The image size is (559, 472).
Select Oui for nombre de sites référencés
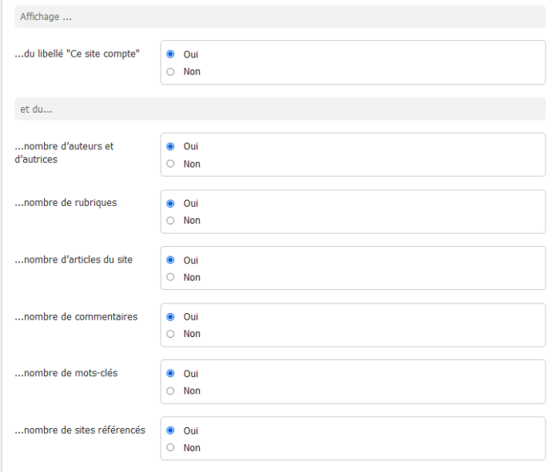point(171,430)
